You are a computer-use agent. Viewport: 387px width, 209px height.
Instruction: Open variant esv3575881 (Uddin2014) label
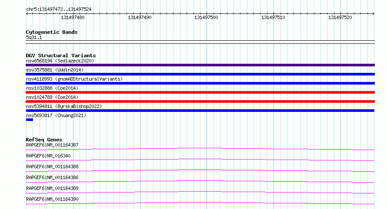click(x=55, y=70)
